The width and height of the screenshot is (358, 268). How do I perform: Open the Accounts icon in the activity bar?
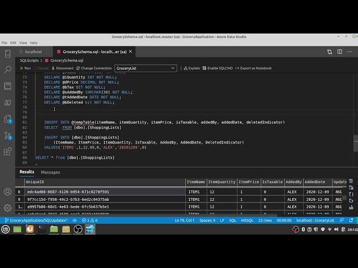(x=7, y=192)
